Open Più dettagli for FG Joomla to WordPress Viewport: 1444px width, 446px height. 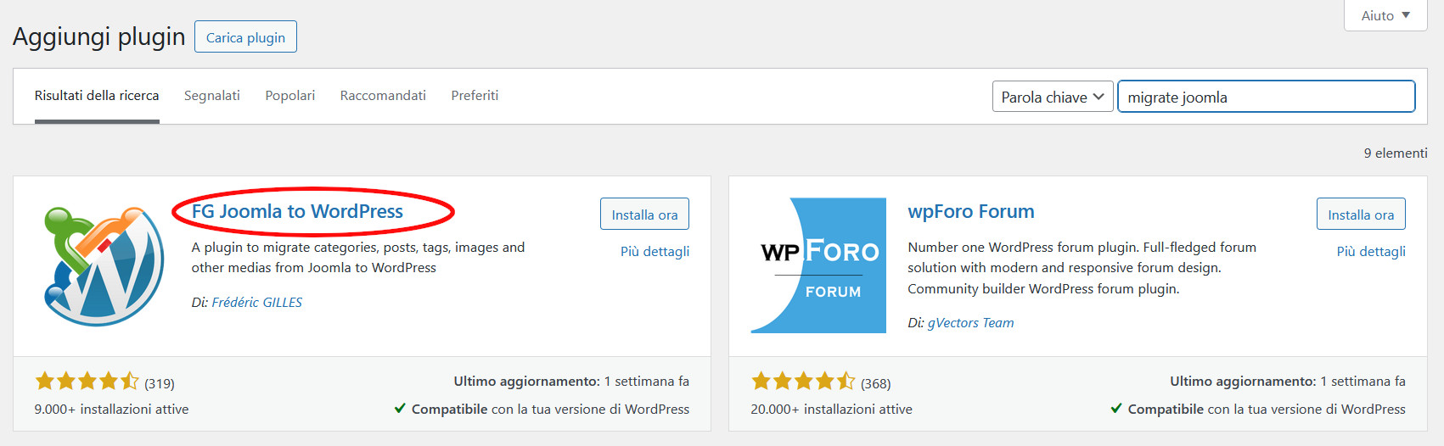pos(655,252)
